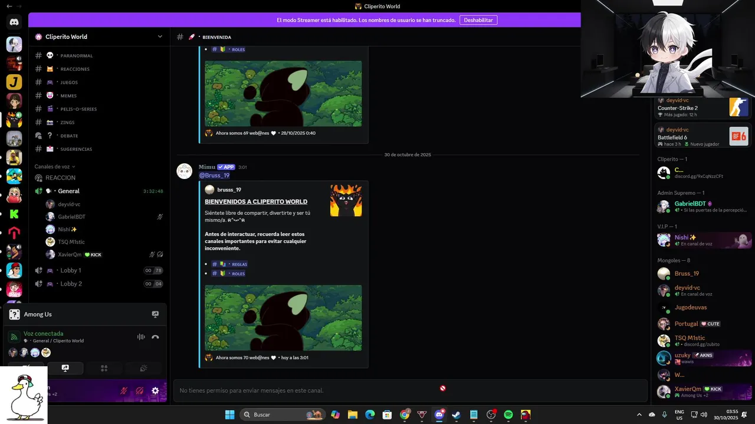Screen dimensions: 755x424
Task: Open Google Chrome from taskbar
Action: tap(405, 415)
